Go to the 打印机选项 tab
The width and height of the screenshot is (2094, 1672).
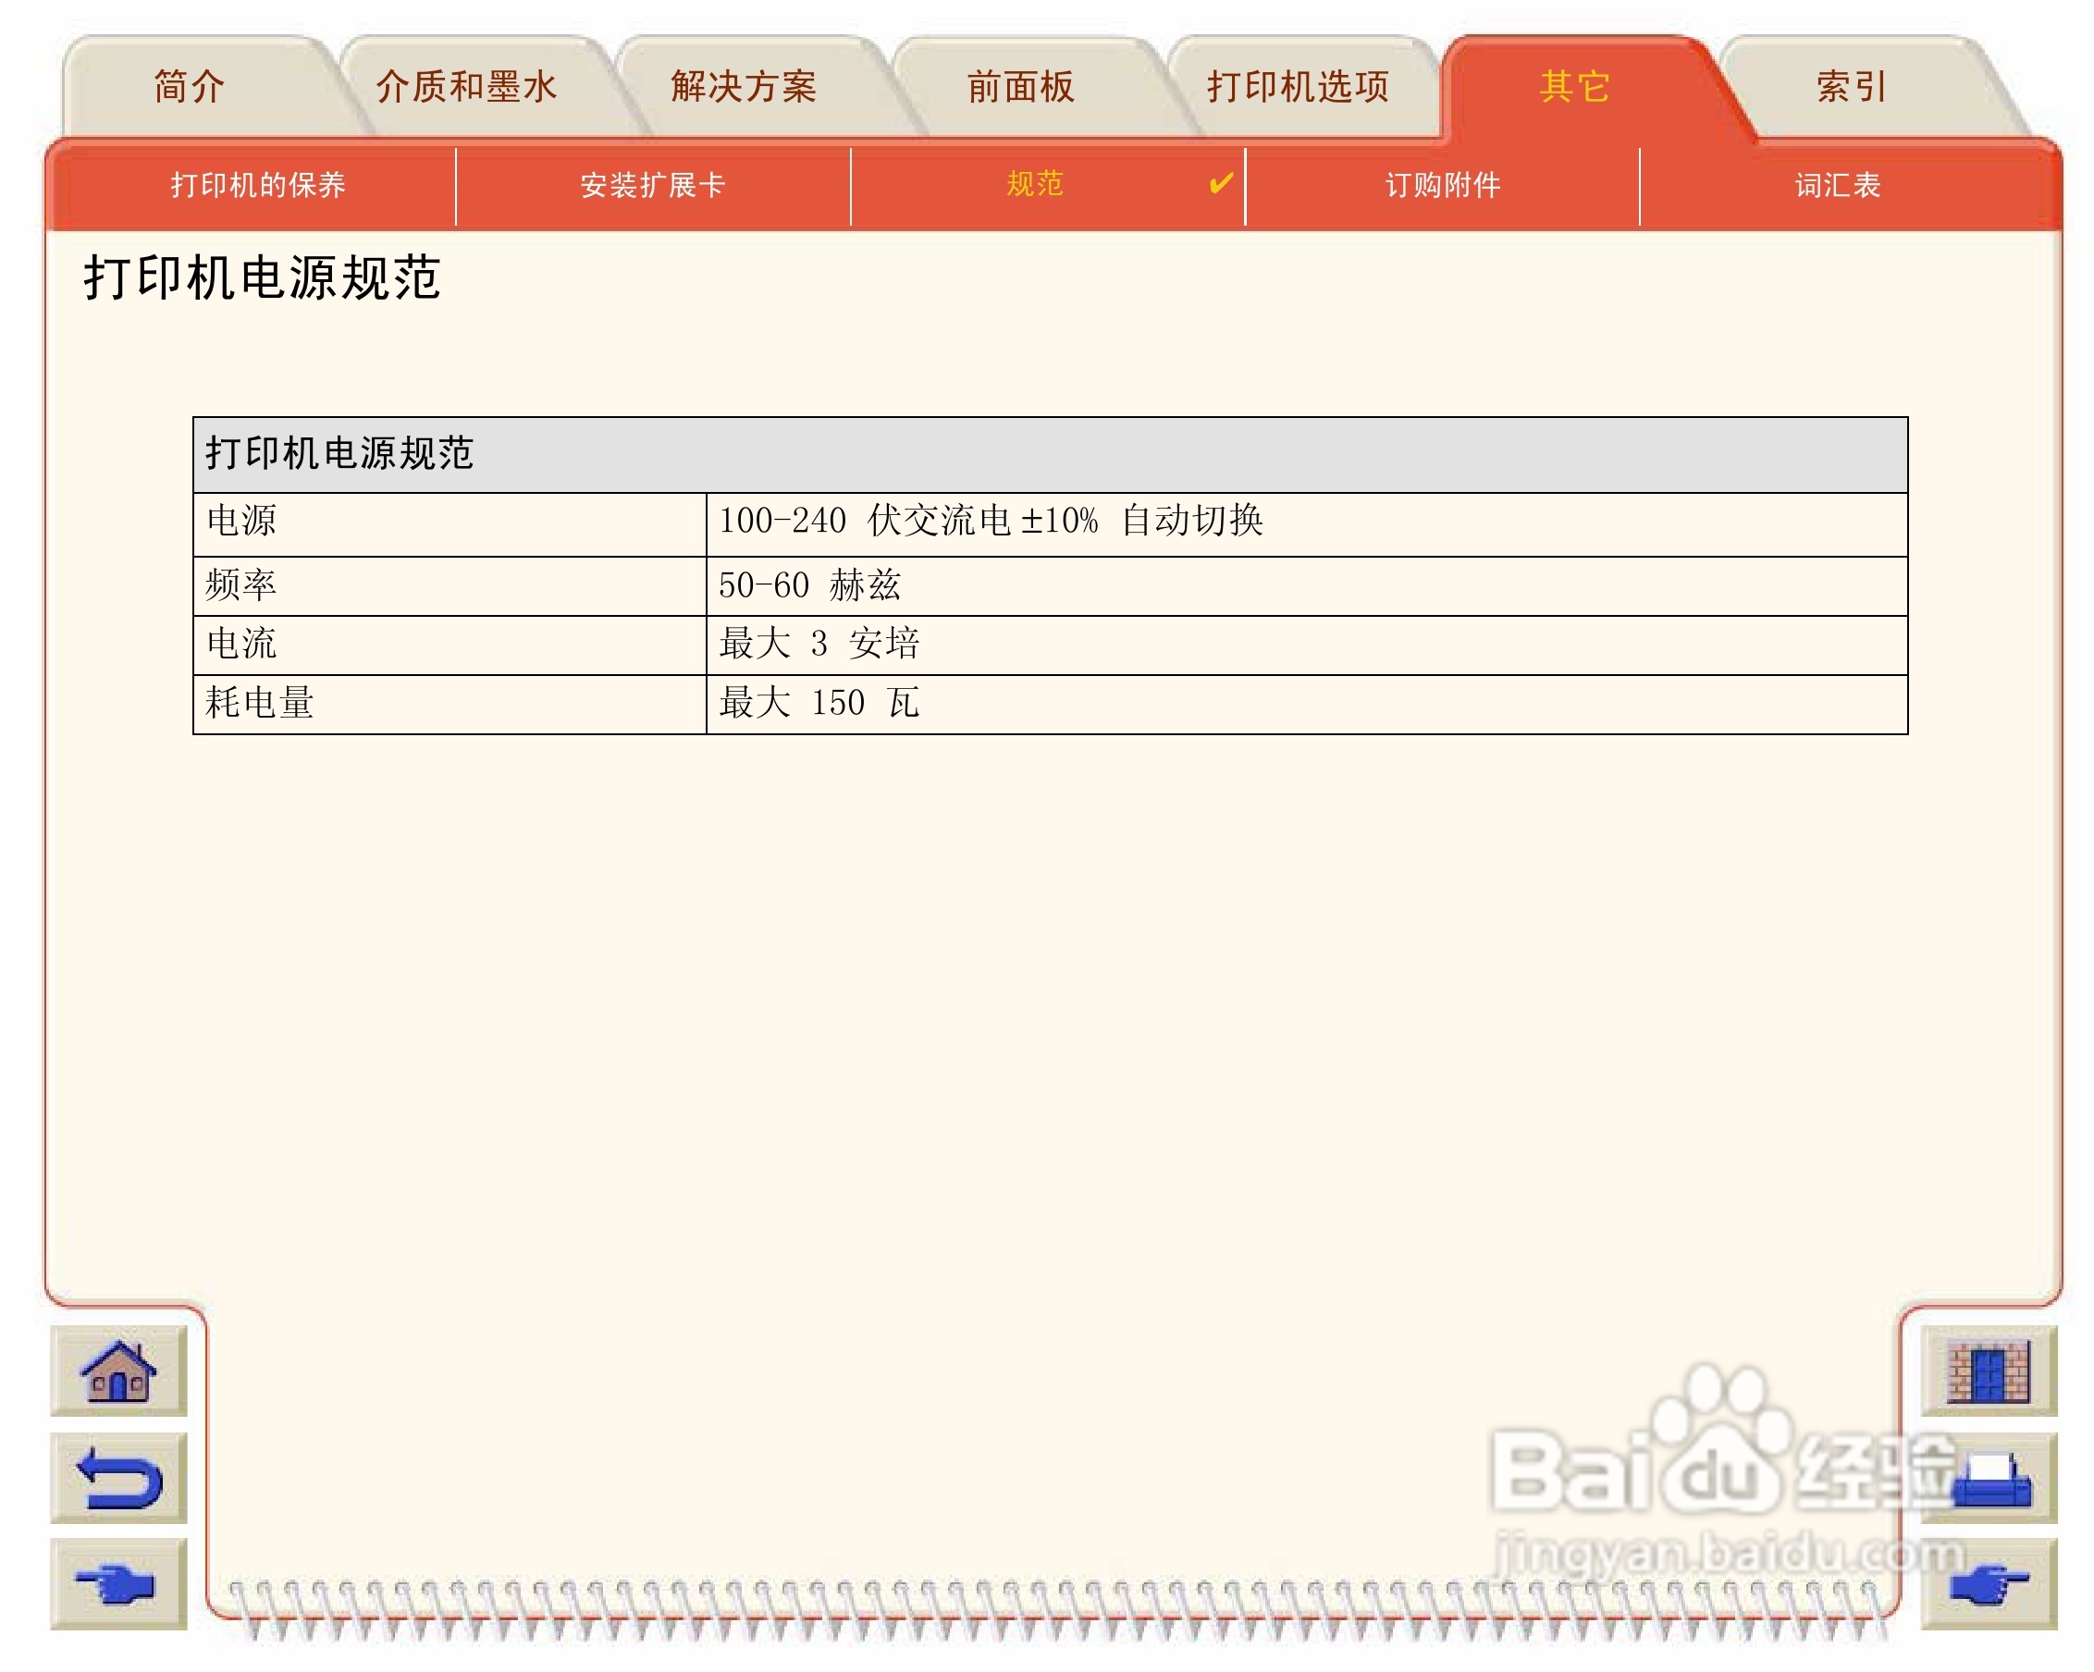pyautogui.click(x=1298, y=87)
